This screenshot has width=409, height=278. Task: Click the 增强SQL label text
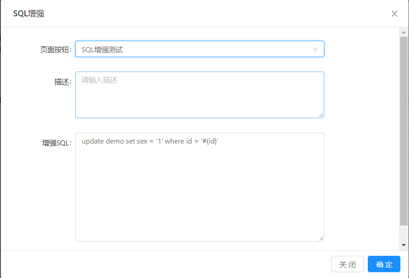[57, 143]
